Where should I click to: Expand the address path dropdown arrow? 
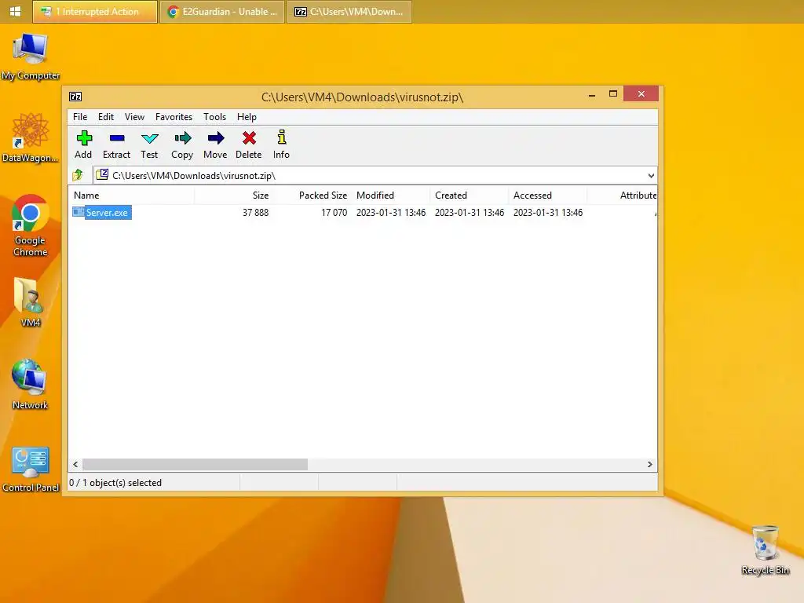coord(651,176)
